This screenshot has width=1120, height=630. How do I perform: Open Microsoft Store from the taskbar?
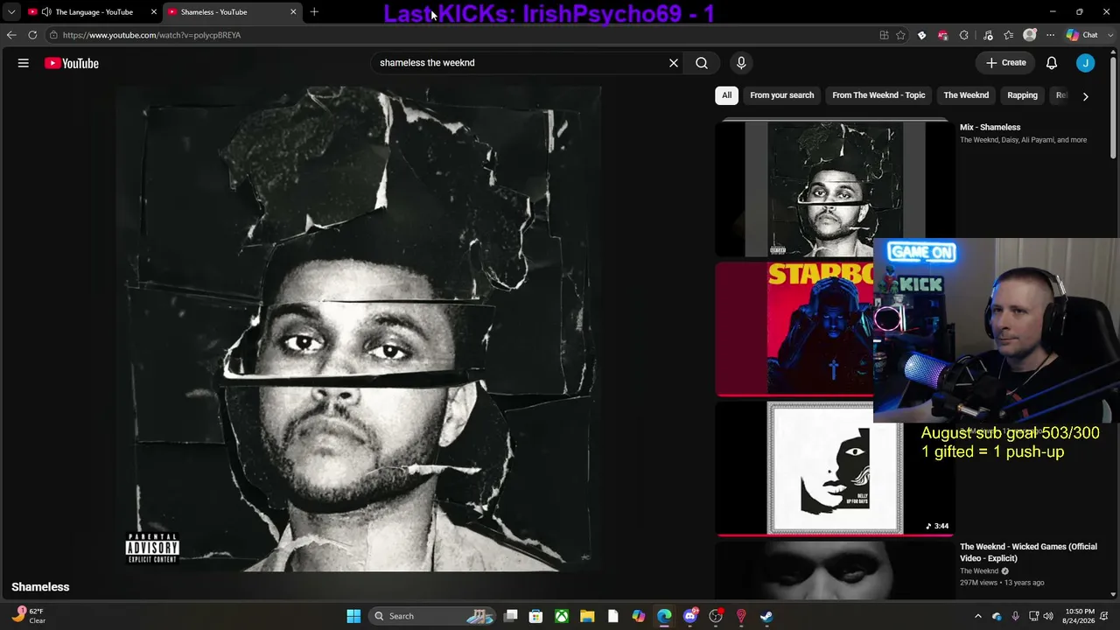535,616
